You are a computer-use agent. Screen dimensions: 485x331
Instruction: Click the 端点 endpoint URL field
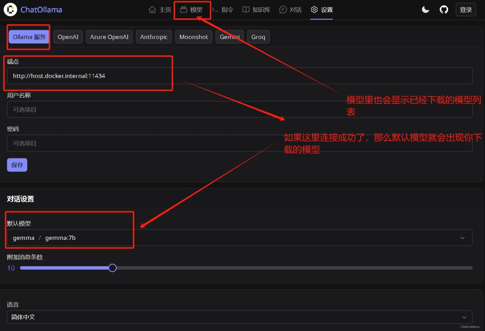point(240,76)
